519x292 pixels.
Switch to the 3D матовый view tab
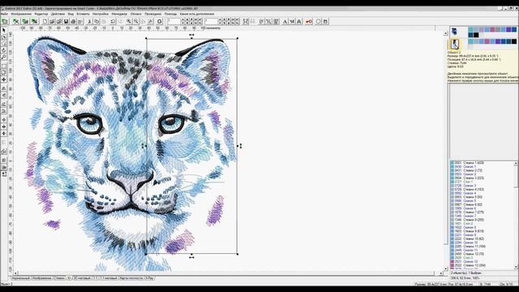82,278
